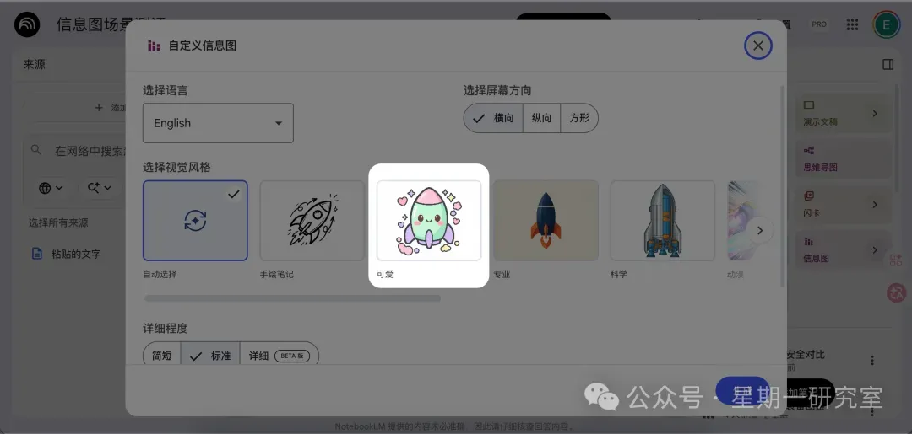The image size is (912, 434).
Task: Expand the 演示文稿 presentation chevron
Action: click(x=875, y=114)
